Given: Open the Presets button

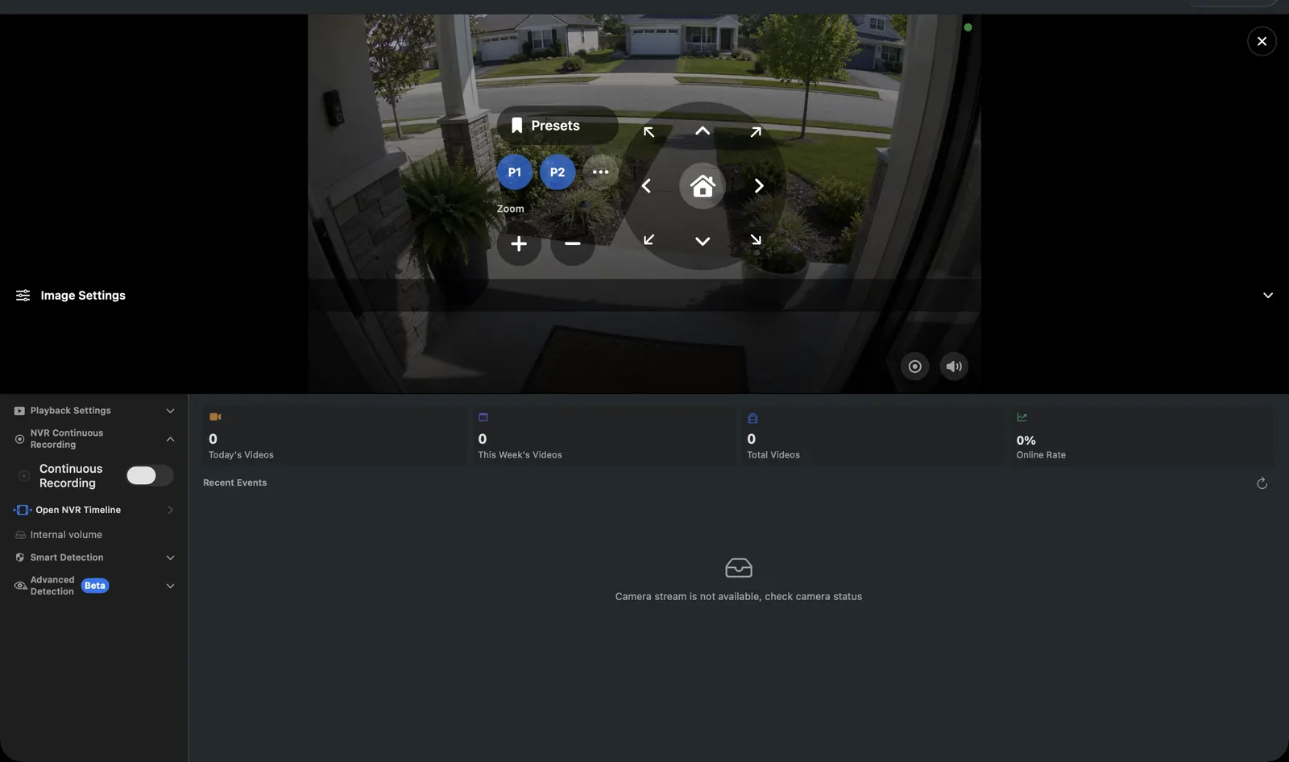Looking at the screenshot, I should 557,126.
